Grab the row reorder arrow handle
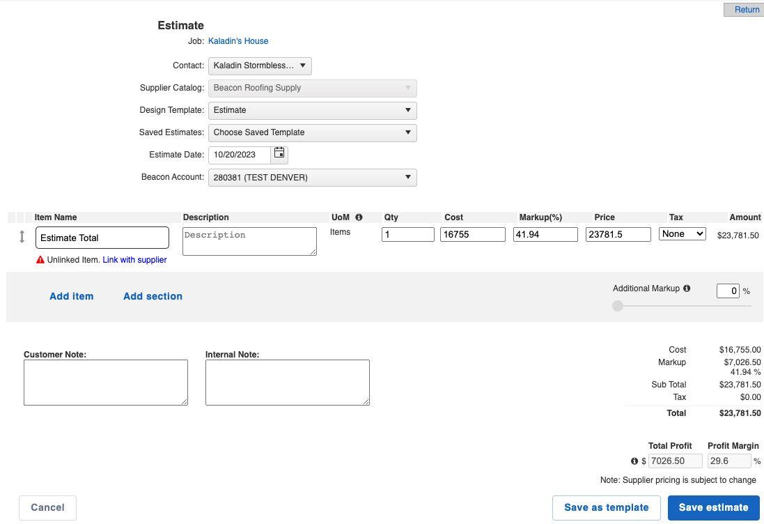 coord(22,237)
